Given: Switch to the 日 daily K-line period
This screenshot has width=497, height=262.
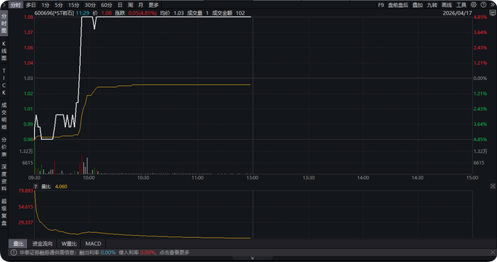Looking at the screenshot, I should pos(120,5).
